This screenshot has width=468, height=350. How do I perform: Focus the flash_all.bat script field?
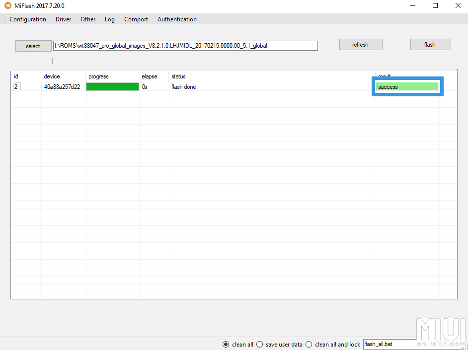[x=390, y=344]
